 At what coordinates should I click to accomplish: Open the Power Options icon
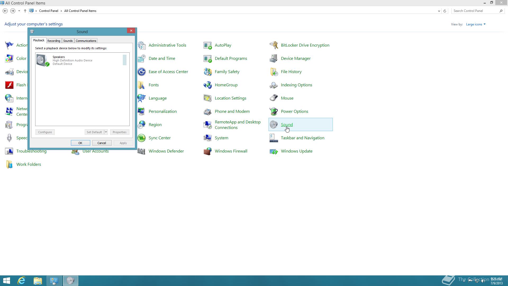[274, 111]
